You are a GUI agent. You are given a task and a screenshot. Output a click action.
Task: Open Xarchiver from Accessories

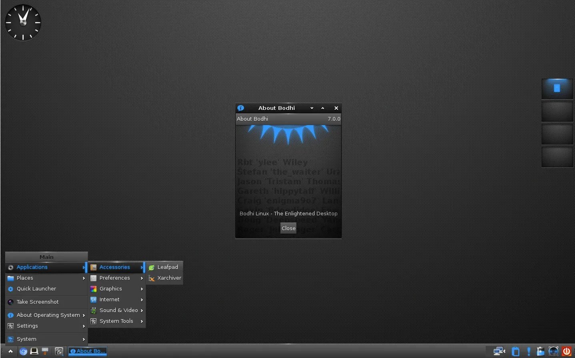point(164,278)
